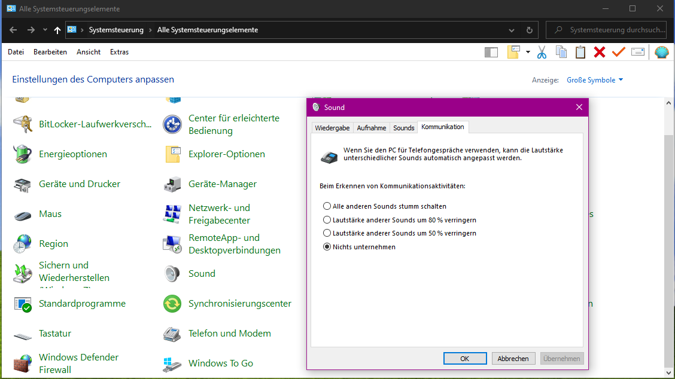Expand chevron before Systemsteuerung breadcrumb

pos(82,30)
